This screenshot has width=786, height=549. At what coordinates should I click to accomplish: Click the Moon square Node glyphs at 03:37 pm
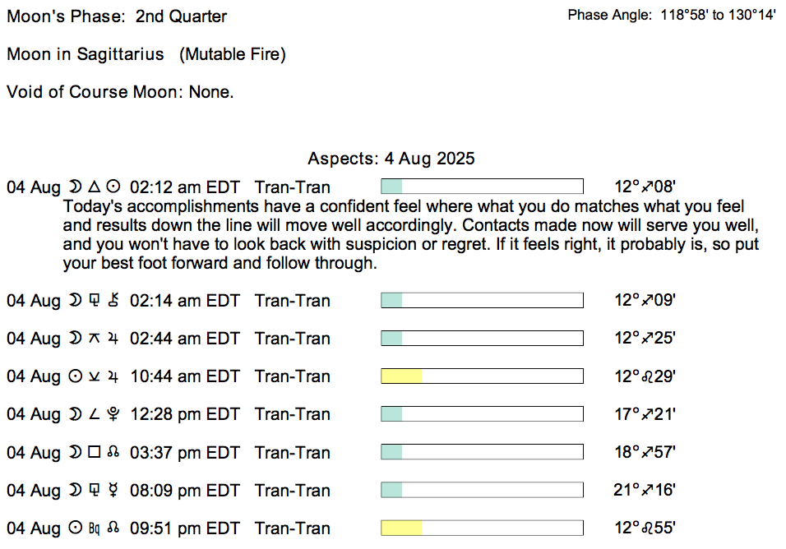95,453
